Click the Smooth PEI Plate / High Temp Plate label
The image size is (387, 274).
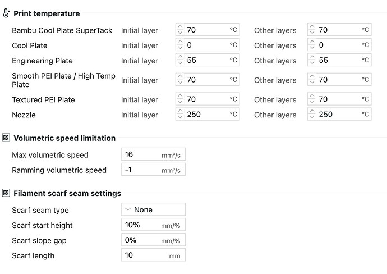pos(64,80)
